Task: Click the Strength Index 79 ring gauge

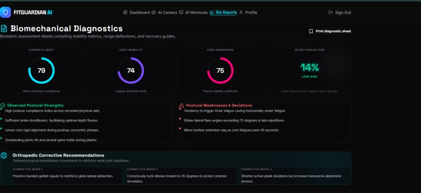Action: coord(41,71)
